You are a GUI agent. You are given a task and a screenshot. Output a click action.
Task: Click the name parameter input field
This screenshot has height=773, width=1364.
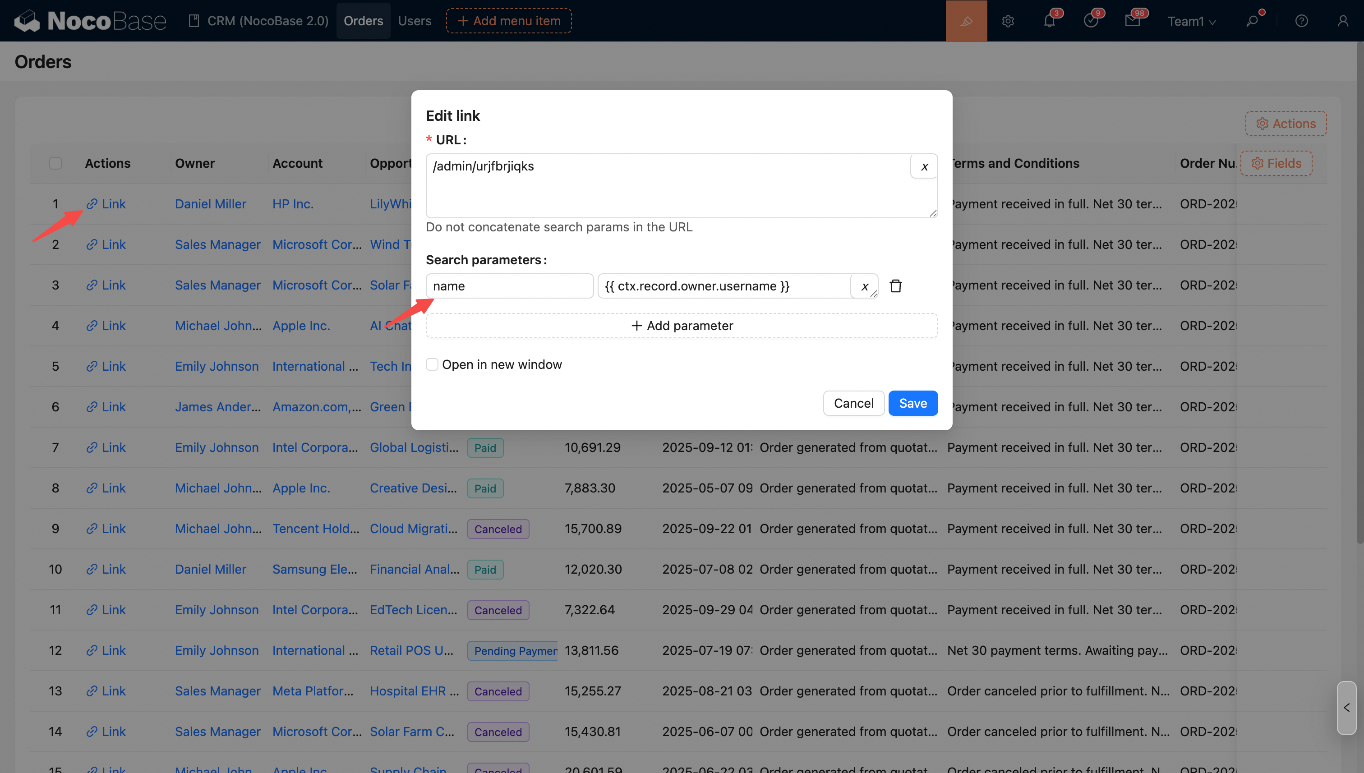pos(509,286)
